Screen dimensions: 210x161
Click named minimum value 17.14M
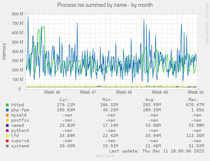point(110,125)
